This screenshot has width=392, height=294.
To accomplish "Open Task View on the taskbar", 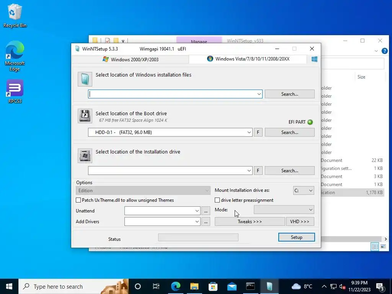I will [x=156, y=286].
